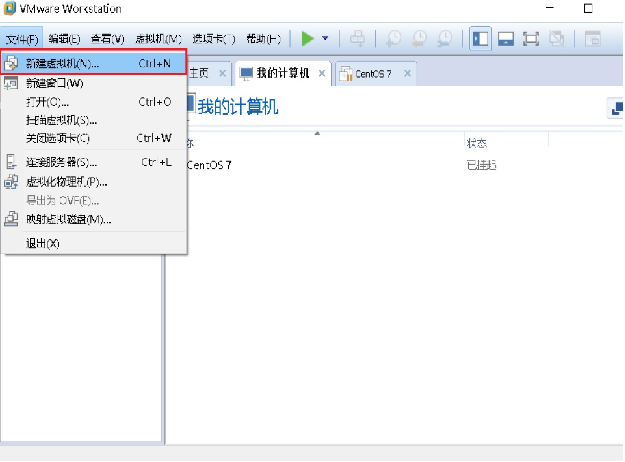Choose 虚拟化物理机(P)... menu entry
The height and width of the screenshot is (462, 625).
(x=94, y=182)
